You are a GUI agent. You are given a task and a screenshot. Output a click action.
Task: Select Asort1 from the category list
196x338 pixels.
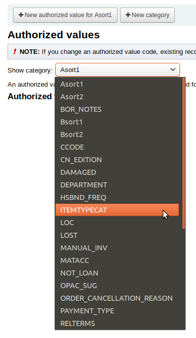click(x=117, y=84)
